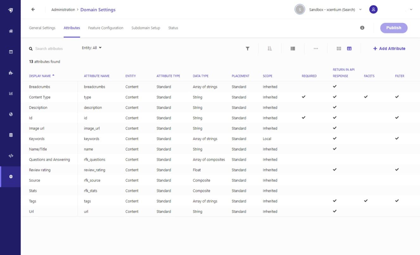Image resolution: width=420 pixels, height=255 pixels.
Task: Open the General Settings tab
Action: tap(42, 28)
